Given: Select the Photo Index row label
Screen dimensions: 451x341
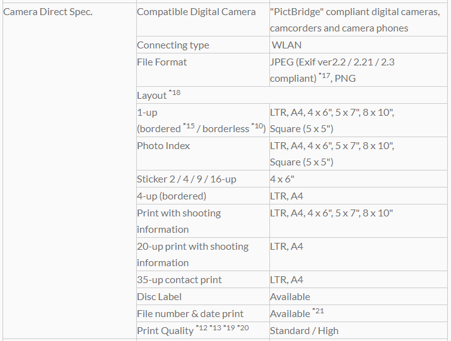Looking at the screenshot, I should [x=163, y=146].
